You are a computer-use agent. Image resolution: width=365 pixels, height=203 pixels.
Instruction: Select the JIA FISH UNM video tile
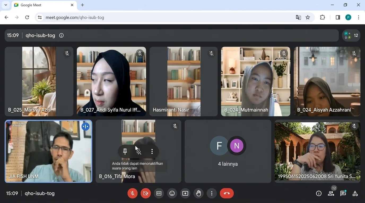point(49,151)
